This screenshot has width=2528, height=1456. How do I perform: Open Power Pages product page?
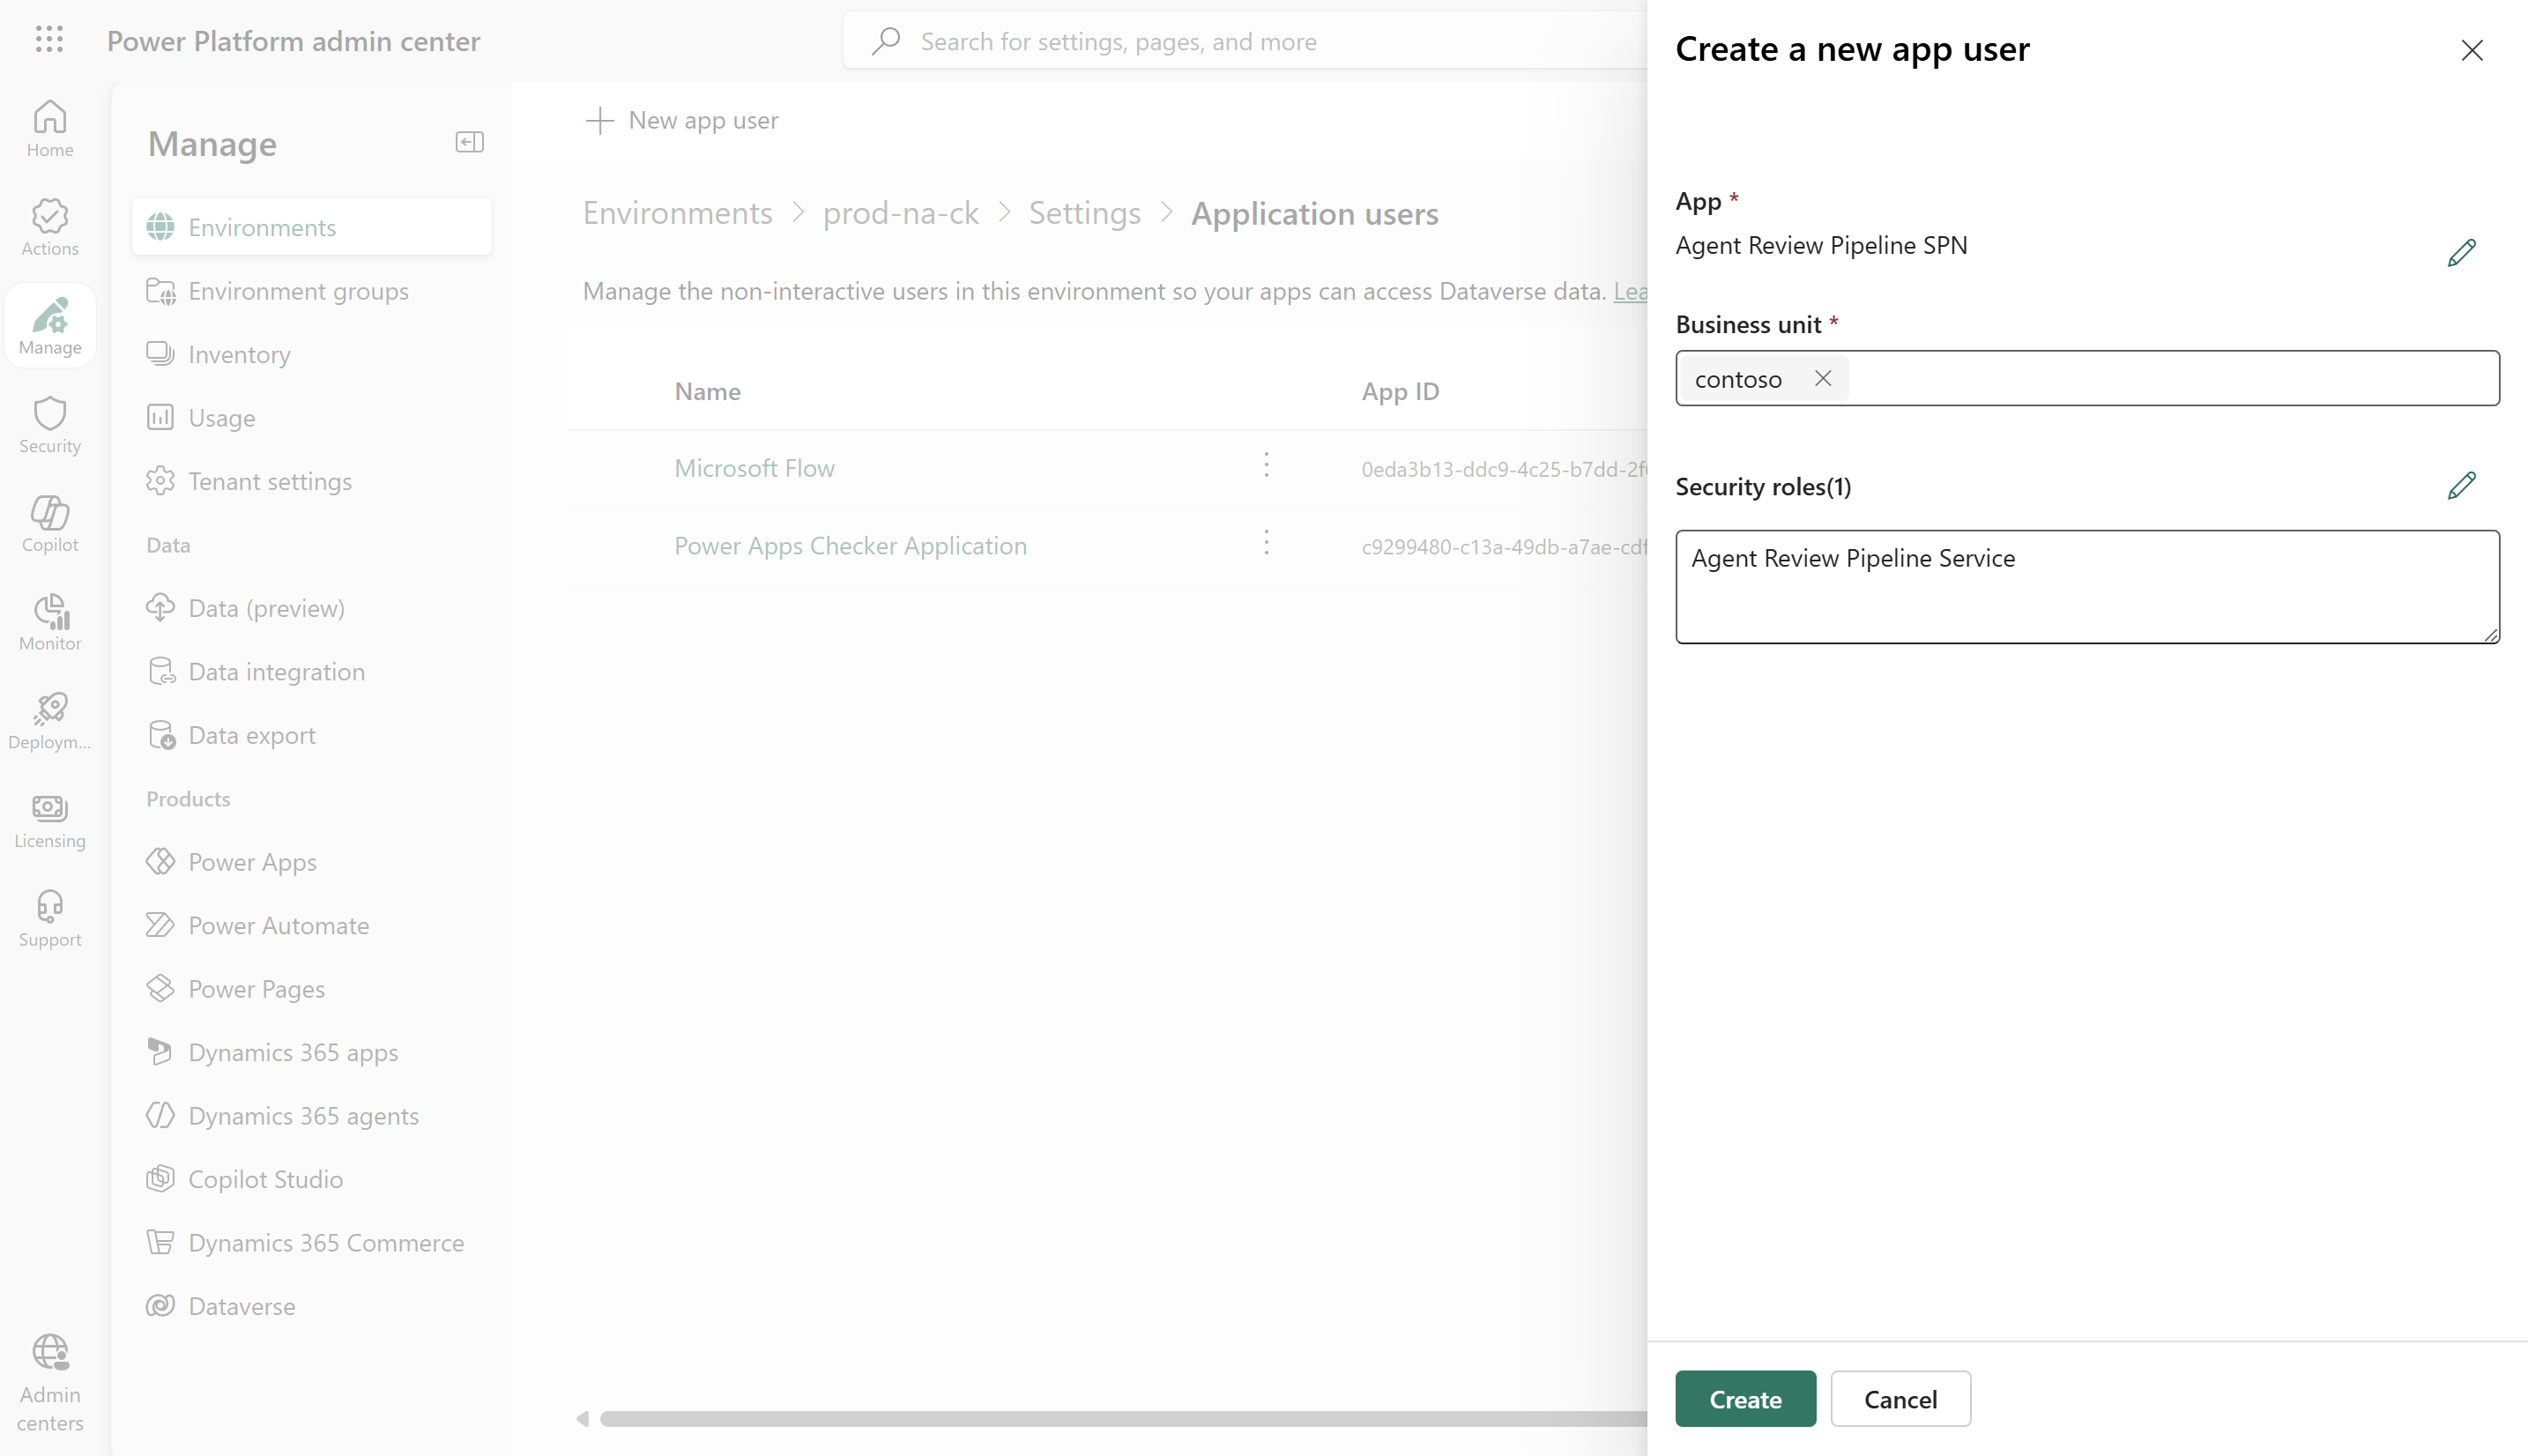coord(311,989)
